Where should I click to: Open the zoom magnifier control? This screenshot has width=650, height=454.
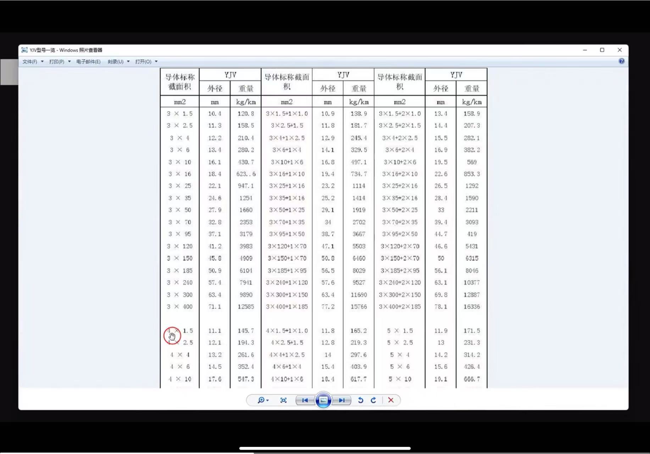tap(261, 400)
